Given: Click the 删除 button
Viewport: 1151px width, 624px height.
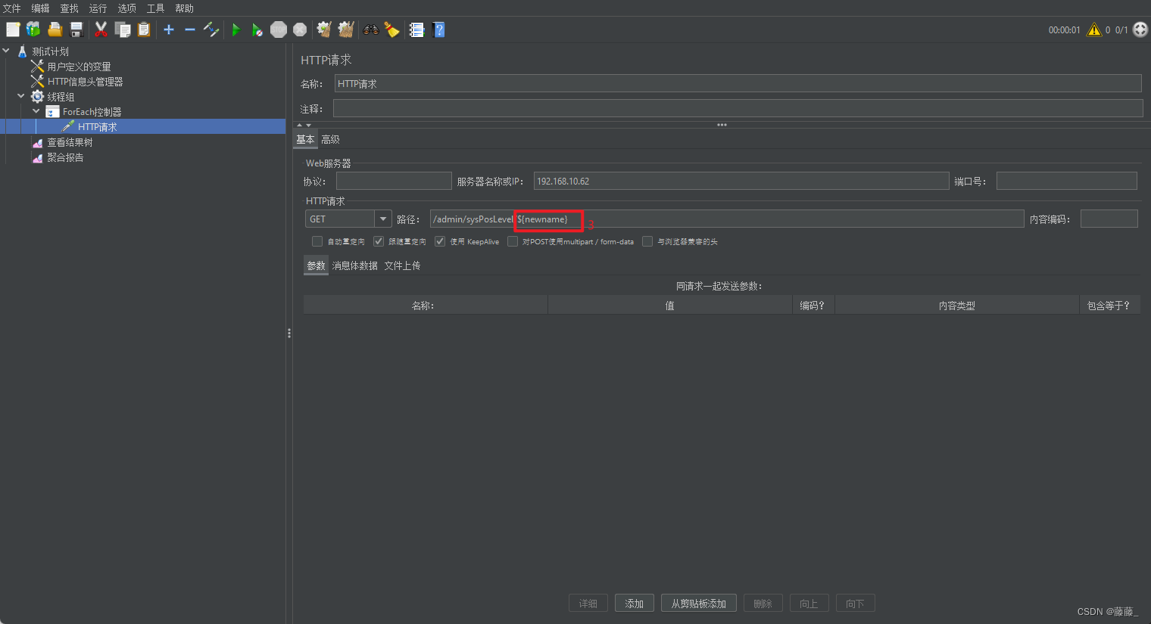Looking at the screenshot, I should [763, 604].
